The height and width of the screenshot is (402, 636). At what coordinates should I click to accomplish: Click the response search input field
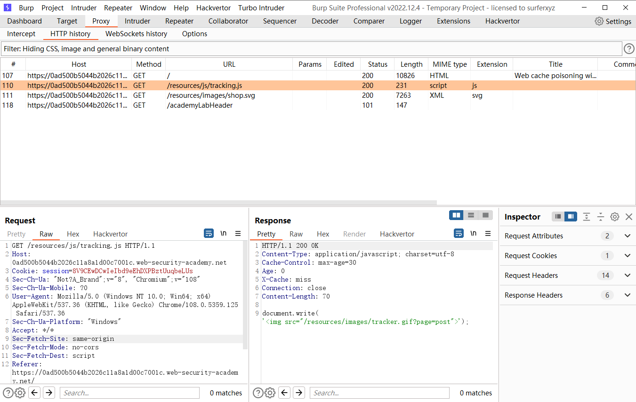[379, 393]
